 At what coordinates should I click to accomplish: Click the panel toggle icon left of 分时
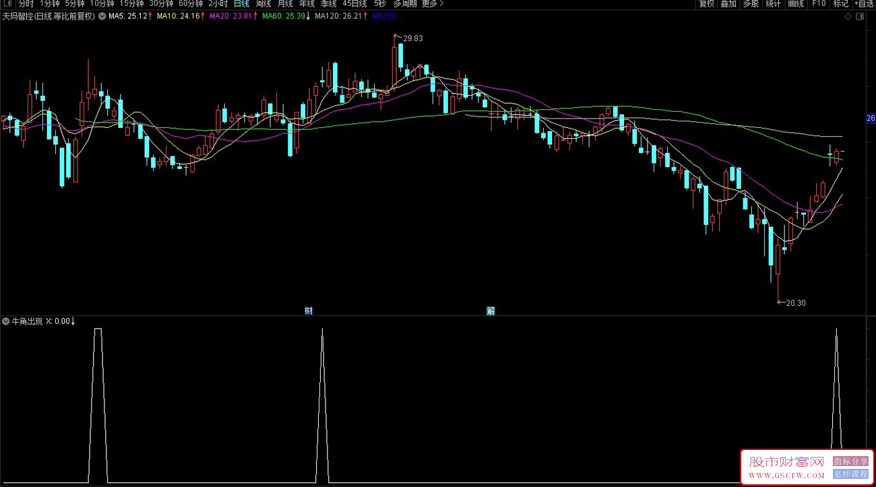click(6, 4)
